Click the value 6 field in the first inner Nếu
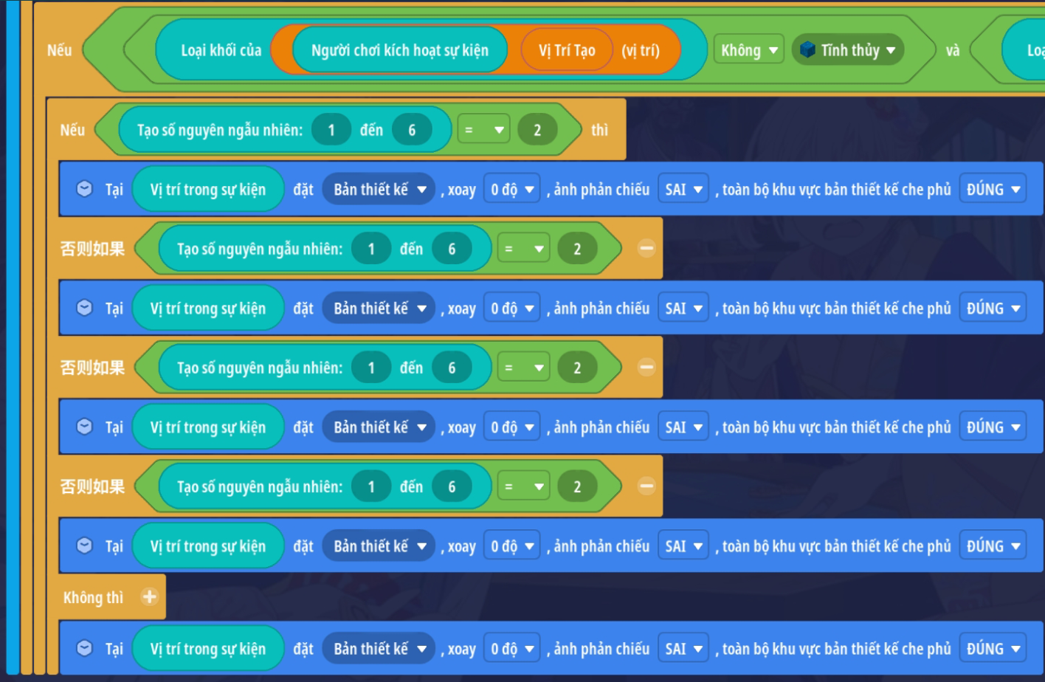This screenshot has height=682, width=1045. pyautogui.click(x=412, y=130)
